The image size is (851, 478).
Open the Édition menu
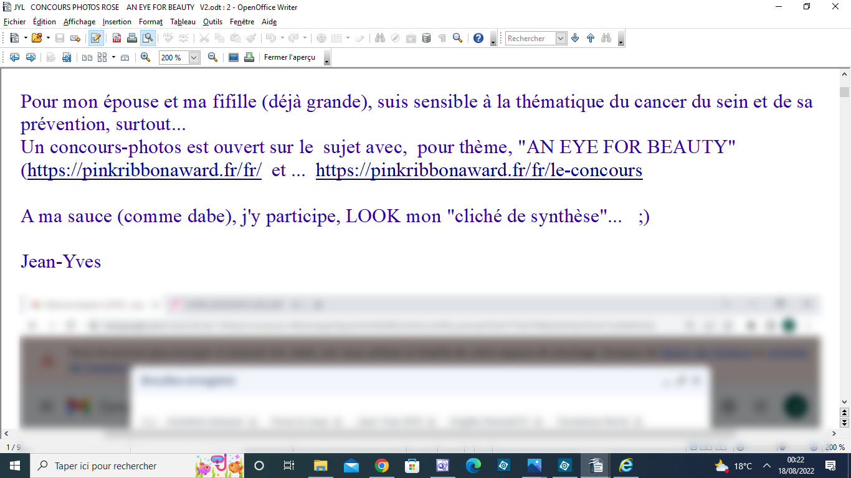(44, 22)
